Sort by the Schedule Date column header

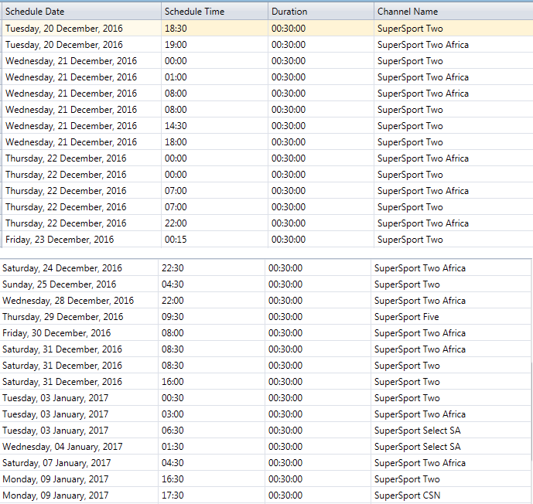click(x=81, y=12)
